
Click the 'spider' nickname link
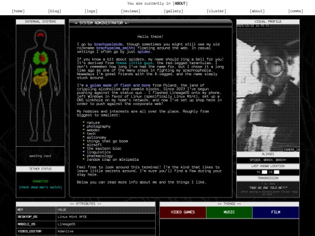coord(144,52)
